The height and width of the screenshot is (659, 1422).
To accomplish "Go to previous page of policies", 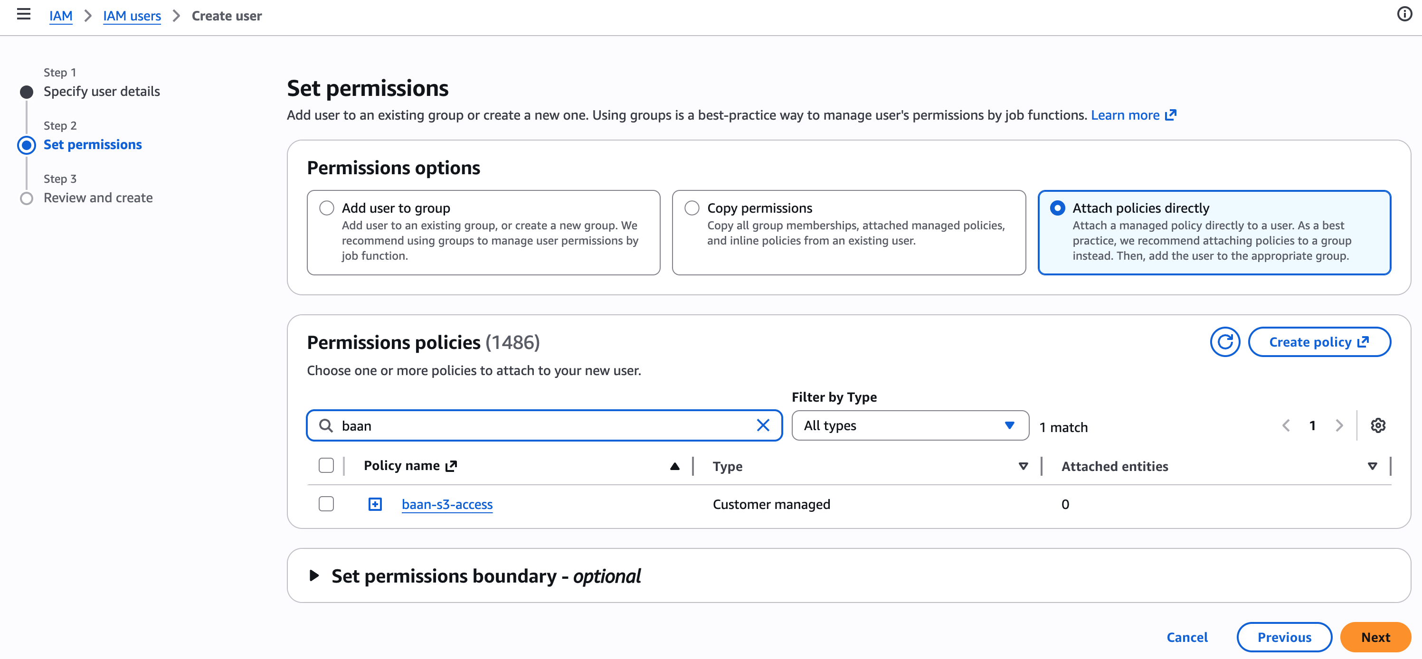I will 1286,425.
